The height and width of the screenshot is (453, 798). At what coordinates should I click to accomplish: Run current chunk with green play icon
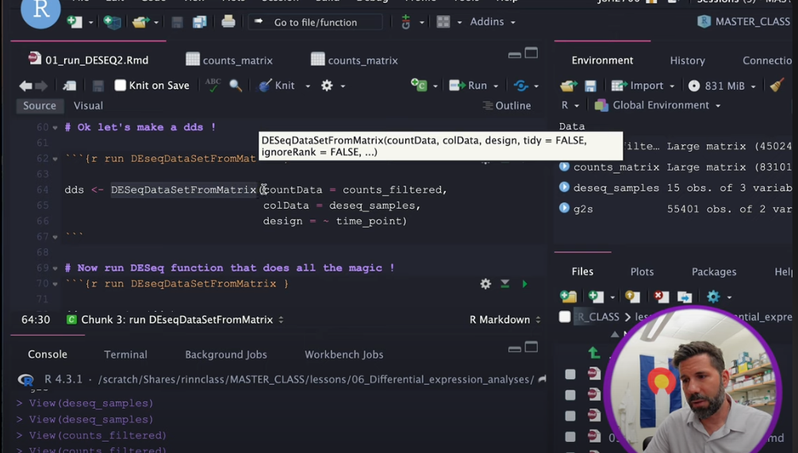pyautogui.click(x=524, y=284)
